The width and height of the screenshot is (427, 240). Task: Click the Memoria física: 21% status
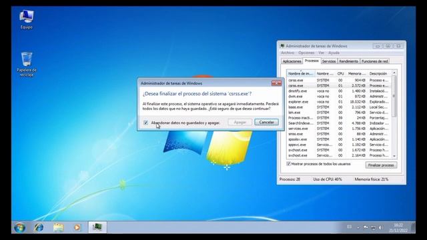(x=372, y=179)
